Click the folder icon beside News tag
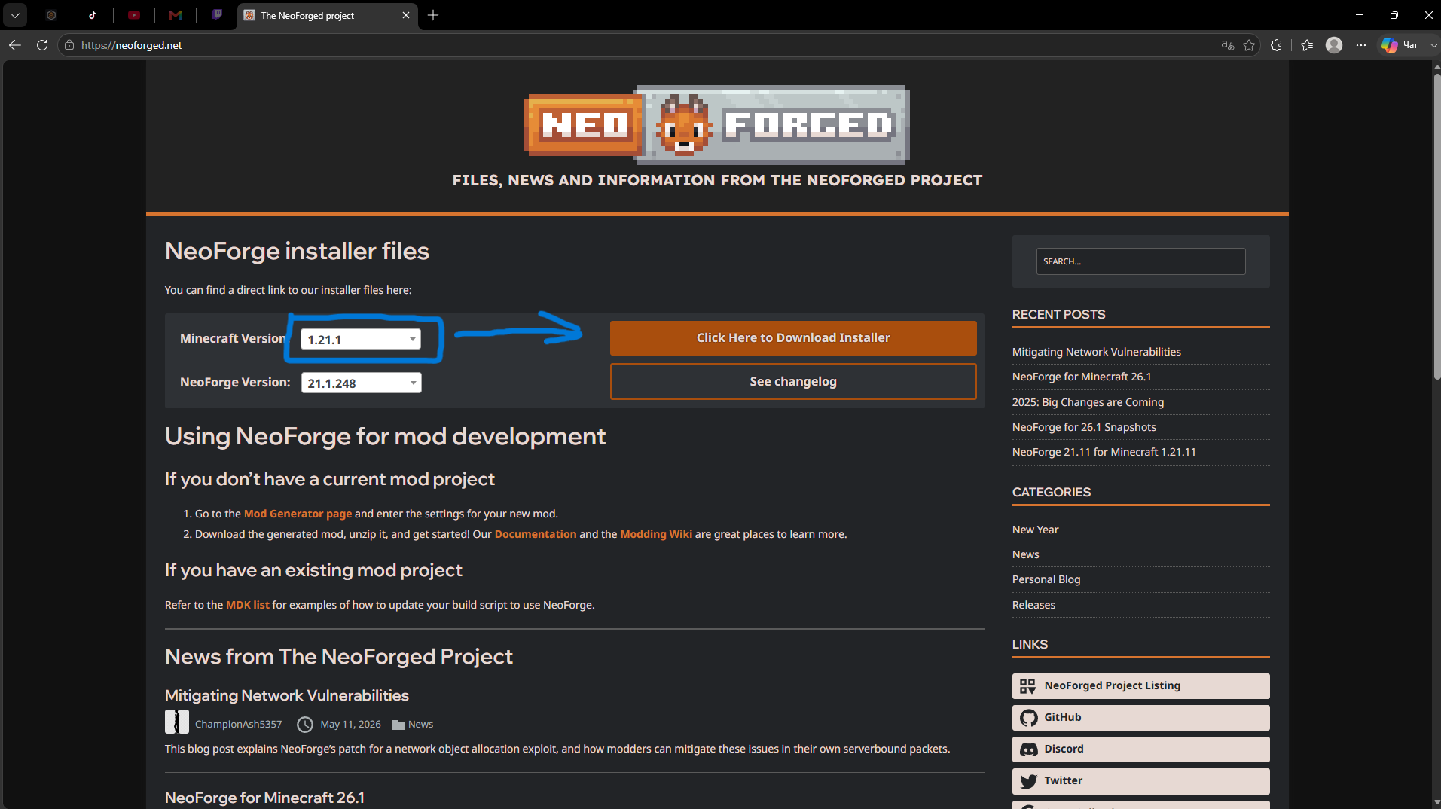This screenshot has width=1441, height=809. click(x=398, y=725)
